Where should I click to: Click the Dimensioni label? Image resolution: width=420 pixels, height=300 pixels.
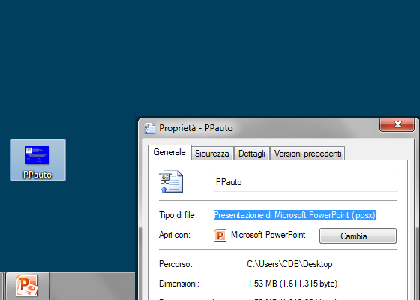pos(179,283)
